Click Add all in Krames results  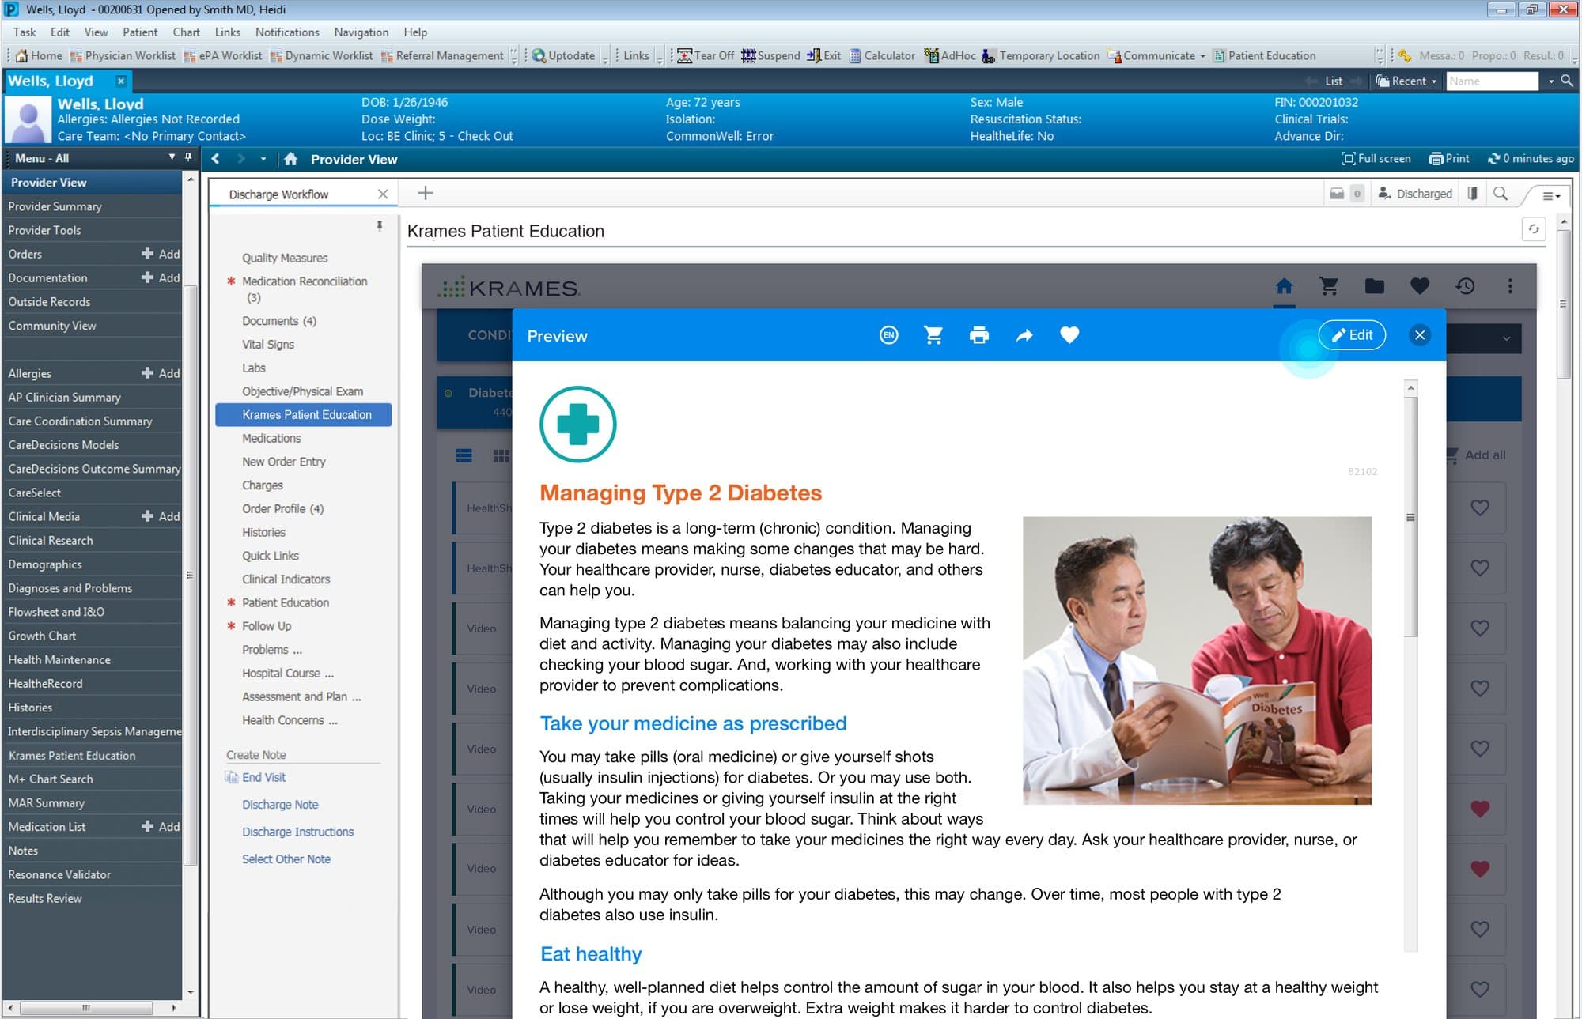coord(1476,455)
